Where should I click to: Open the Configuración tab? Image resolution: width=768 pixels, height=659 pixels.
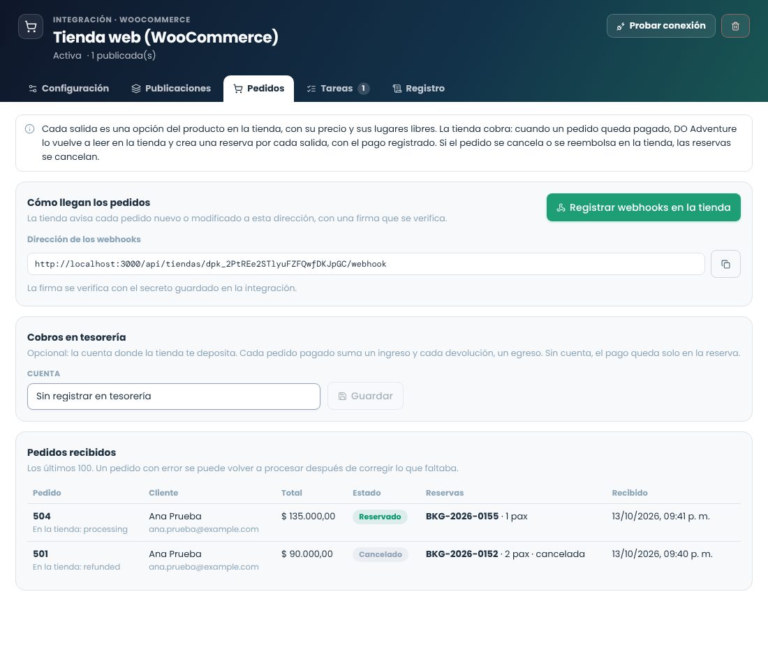pos(68,89)
